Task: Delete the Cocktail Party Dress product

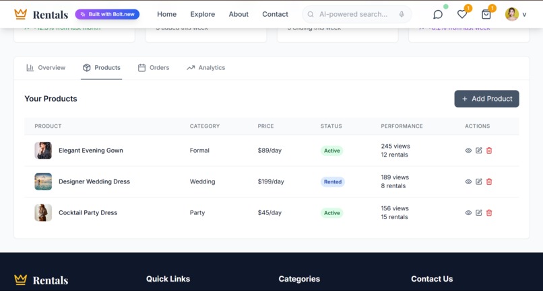Action: coord(489,212)
